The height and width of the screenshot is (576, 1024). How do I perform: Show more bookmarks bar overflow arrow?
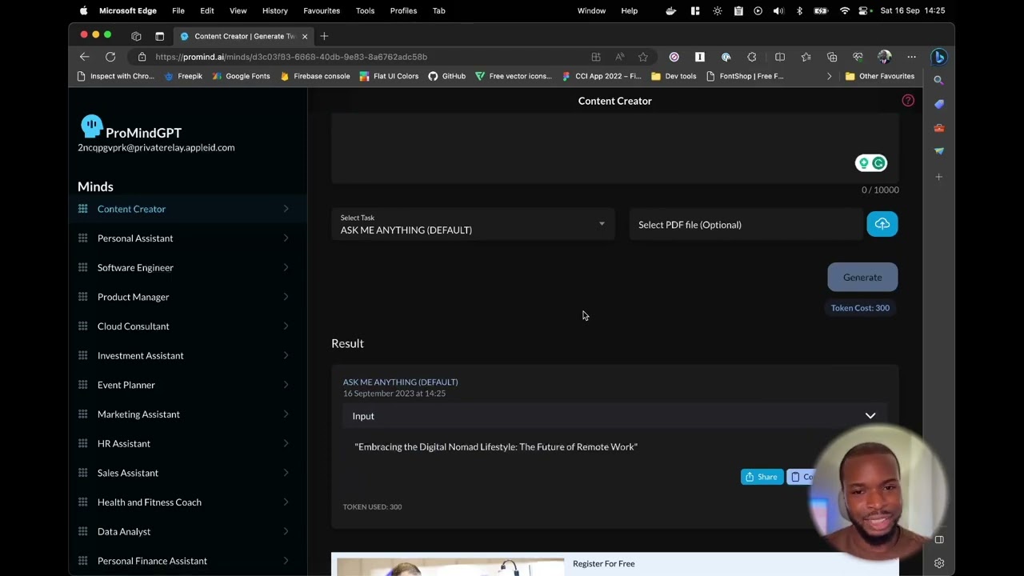829,76
